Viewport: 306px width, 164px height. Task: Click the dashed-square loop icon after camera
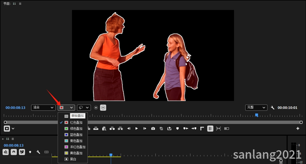coord(161,128)
